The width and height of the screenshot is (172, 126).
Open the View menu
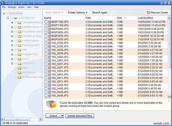pos(29,7)
